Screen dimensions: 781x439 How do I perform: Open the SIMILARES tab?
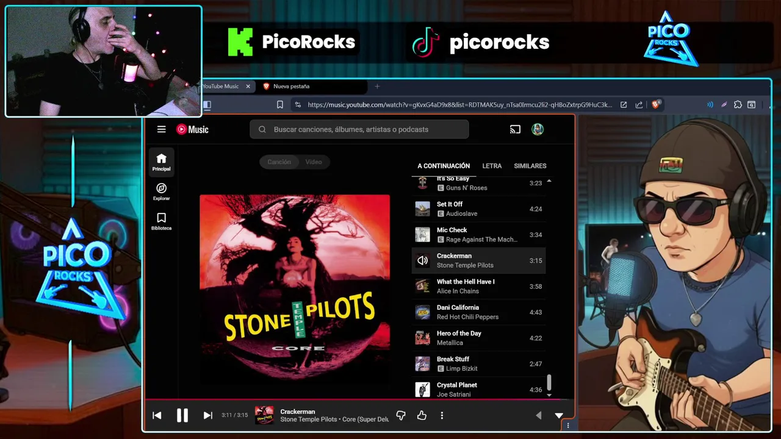(x=530, y=166)
